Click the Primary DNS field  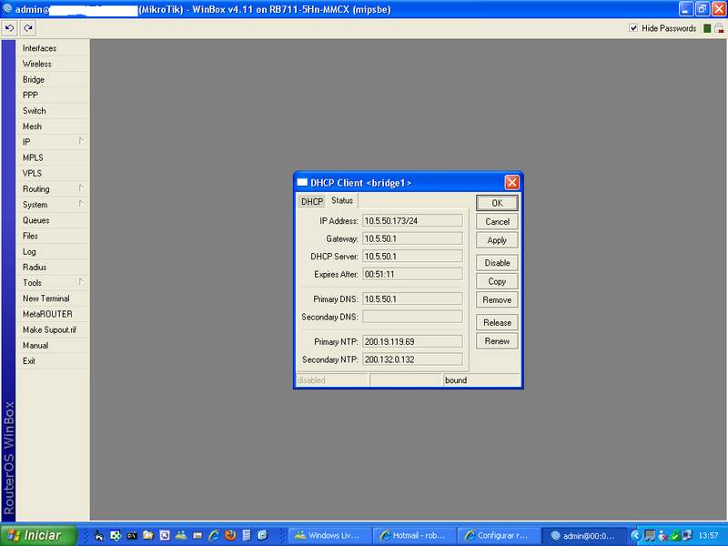point(412,299)
